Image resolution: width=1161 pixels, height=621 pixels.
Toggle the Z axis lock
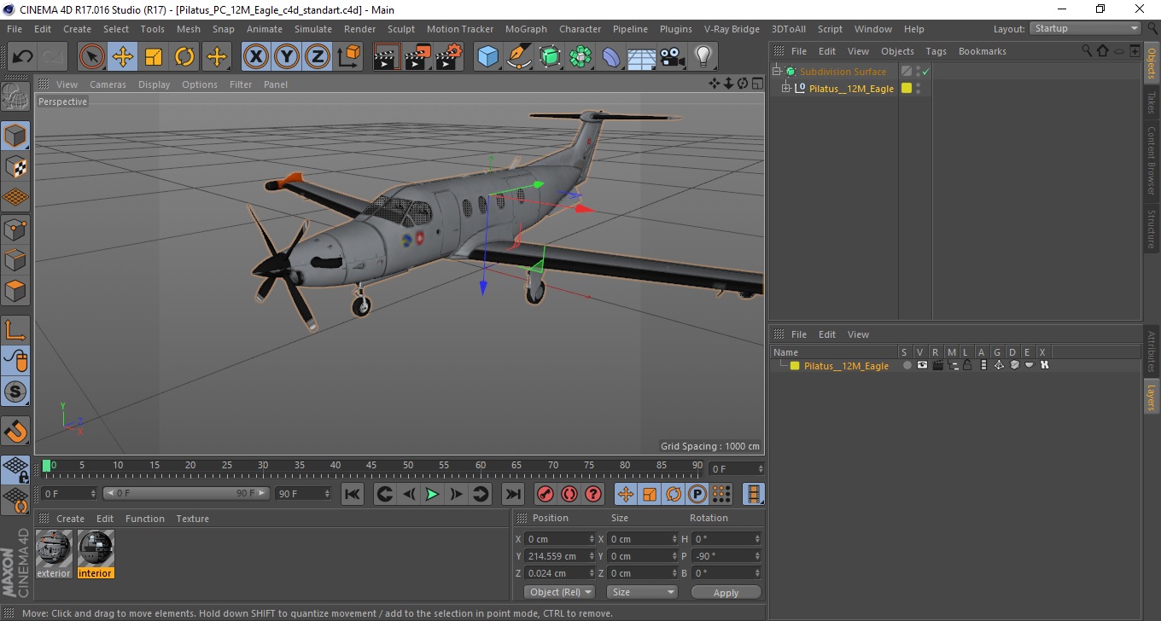(318, 57)
